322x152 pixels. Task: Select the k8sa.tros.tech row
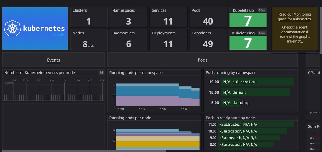252,131
